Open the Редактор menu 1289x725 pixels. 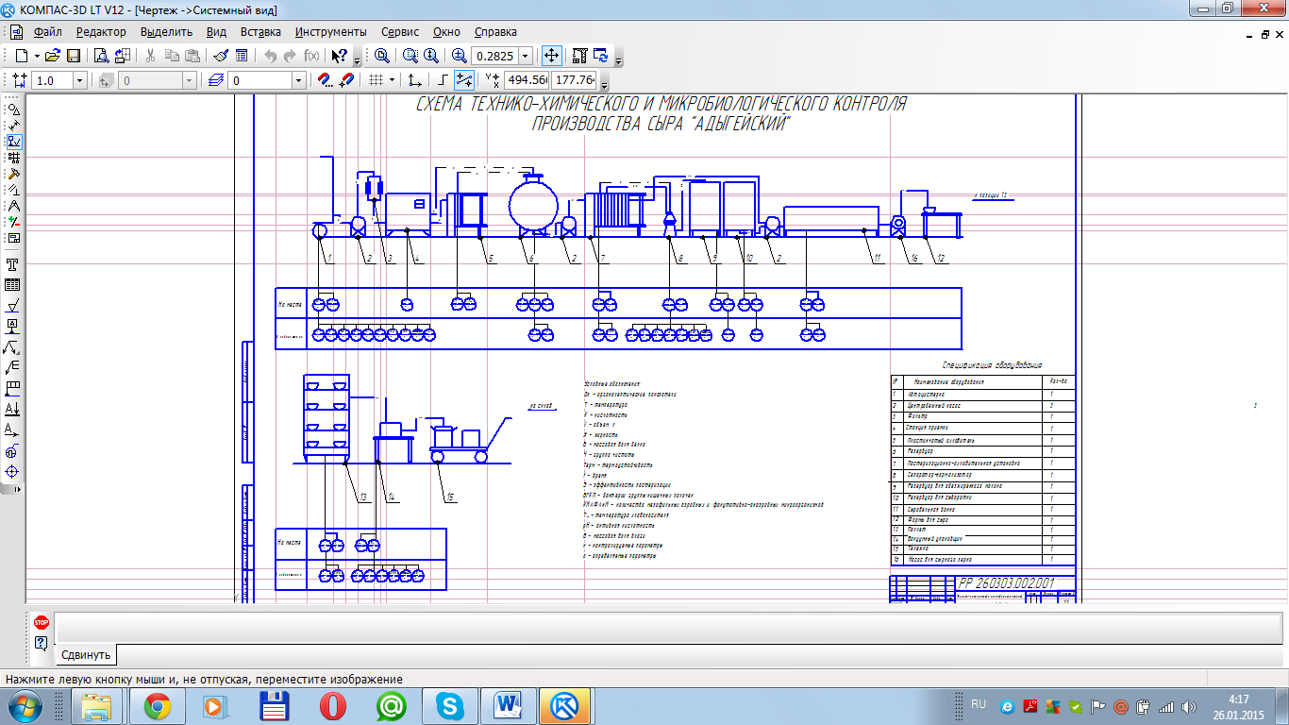[x=101, y=31]
